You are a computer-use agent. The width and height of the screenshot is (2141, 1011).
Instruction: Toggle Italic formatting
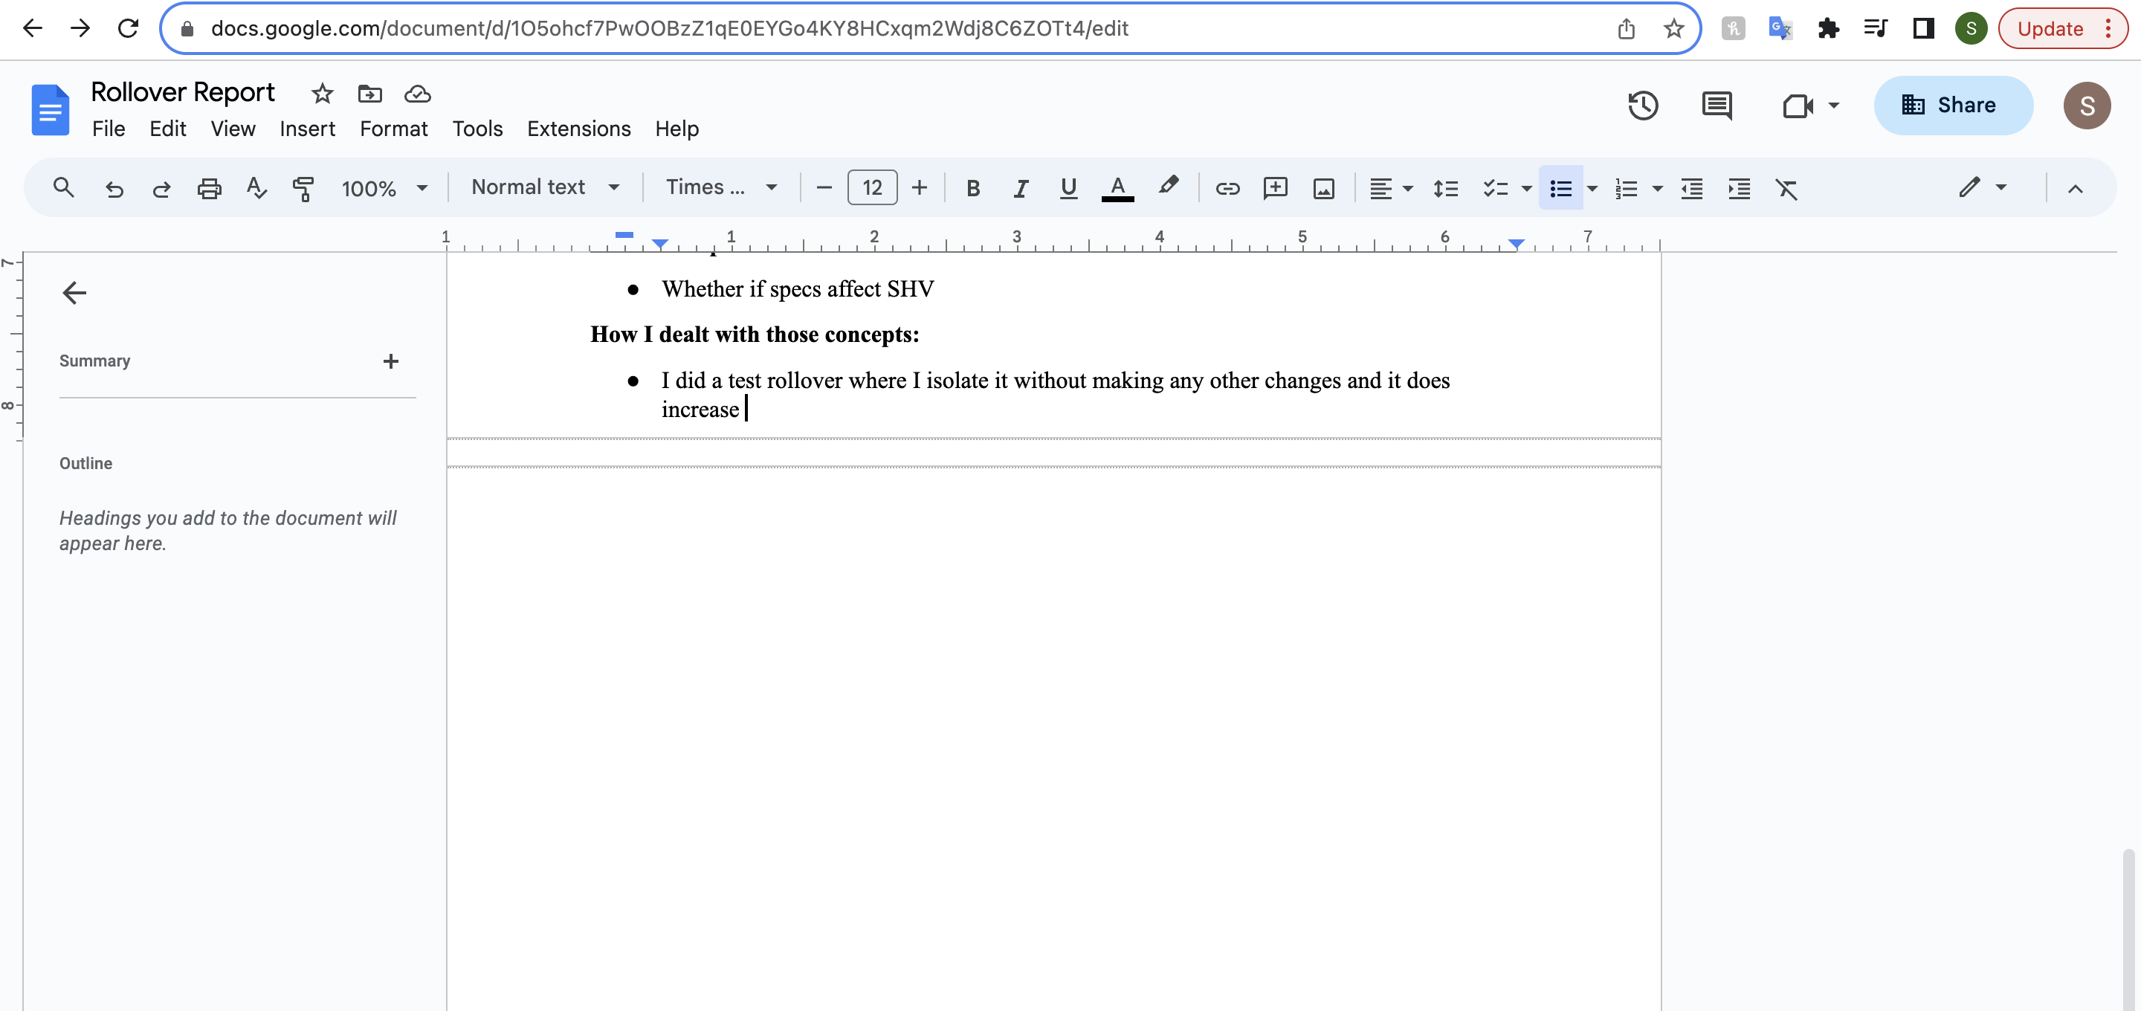(x=1021, y=189)
